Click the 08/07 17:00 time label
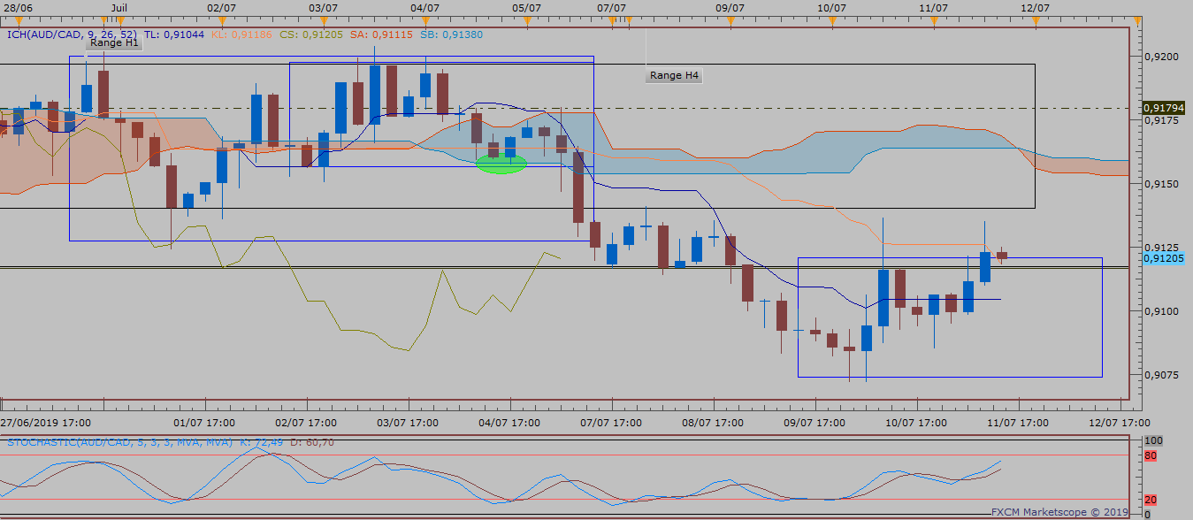1193x520 pixels. [x=712, y=423]
